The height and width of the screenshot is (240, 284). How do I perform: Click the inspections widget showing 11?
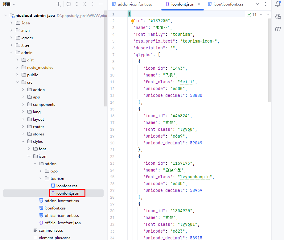pos(252,14)
